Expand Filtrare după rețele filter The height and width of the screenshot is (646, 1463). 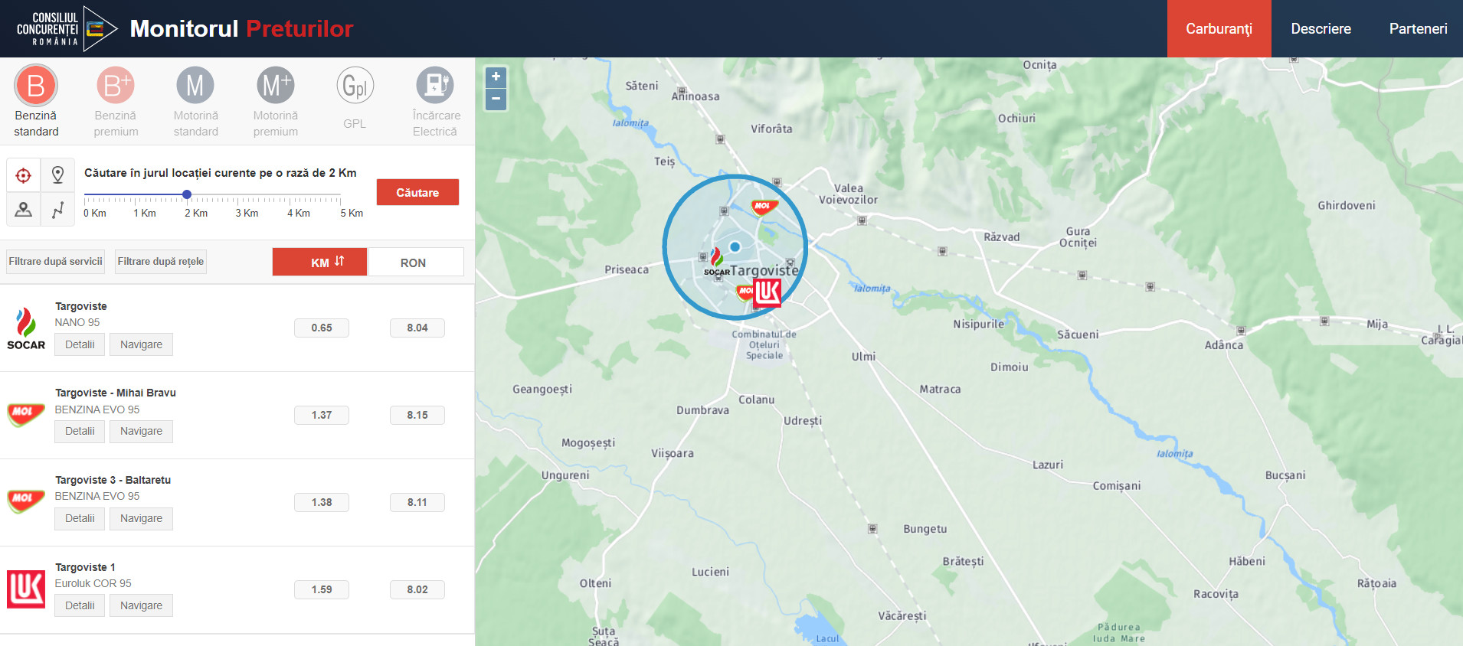(161, 262)
